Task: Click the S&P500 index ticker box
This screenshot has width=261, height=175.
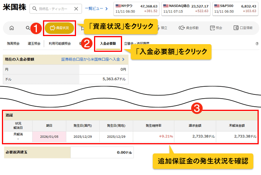Action: pos(234,8)
